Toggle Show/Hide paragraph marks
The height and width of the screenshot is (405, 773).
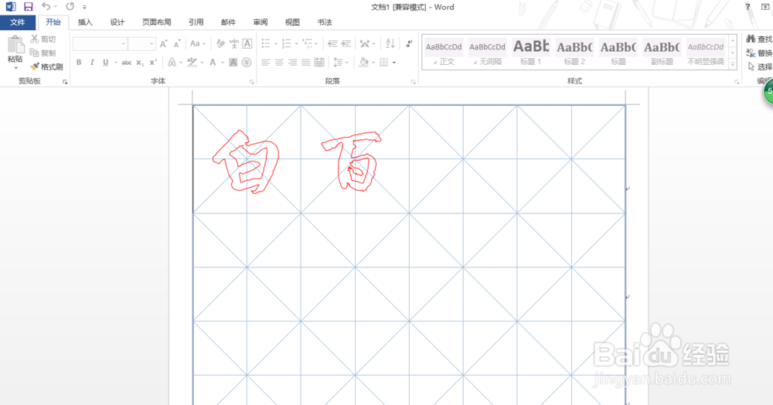[x=409, y=44]
